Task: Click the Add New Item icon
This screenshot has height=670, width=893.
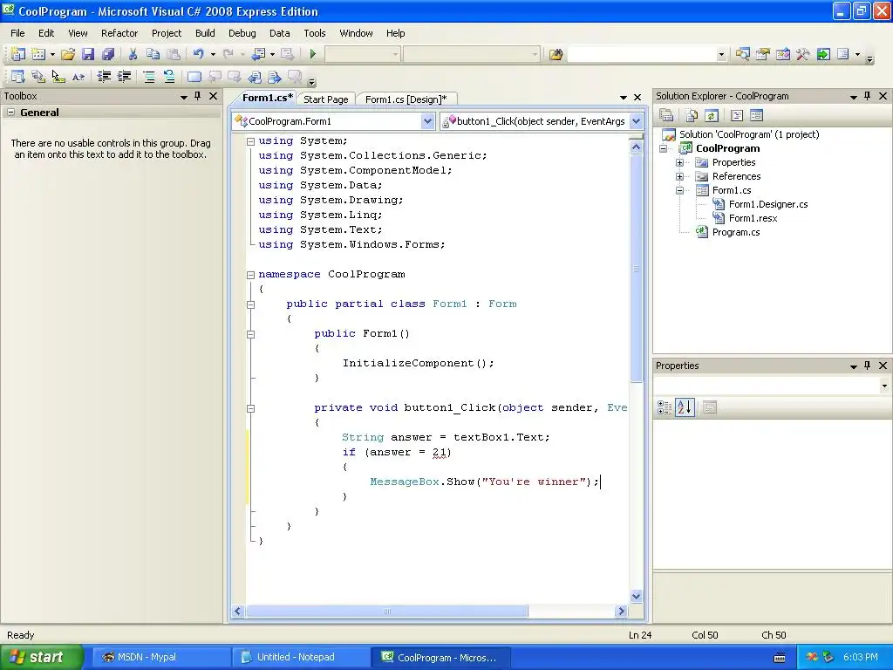Action: pos(38,54)
